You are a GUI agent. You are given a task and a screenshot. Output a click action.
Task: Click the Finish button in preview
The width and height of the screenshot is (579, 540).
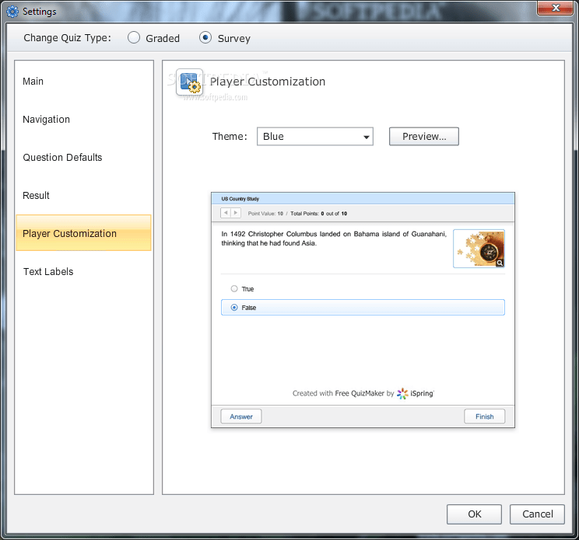pyautogui.click(x=485, y=416)
